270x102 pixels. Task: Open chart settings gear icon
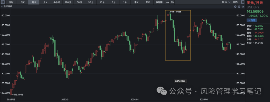coord(243,6)
